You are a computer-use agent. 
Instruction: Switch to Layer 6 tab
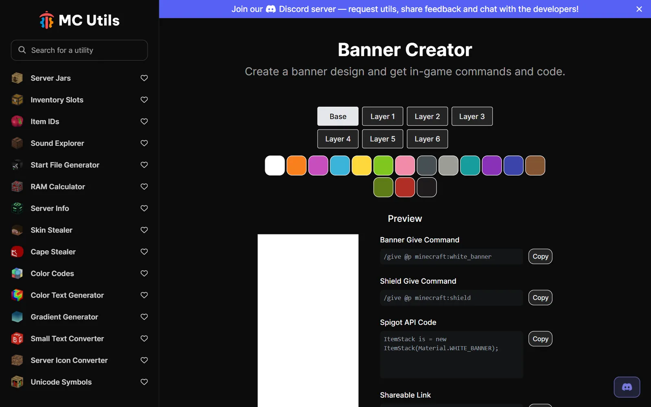click(x=427, y=139)
